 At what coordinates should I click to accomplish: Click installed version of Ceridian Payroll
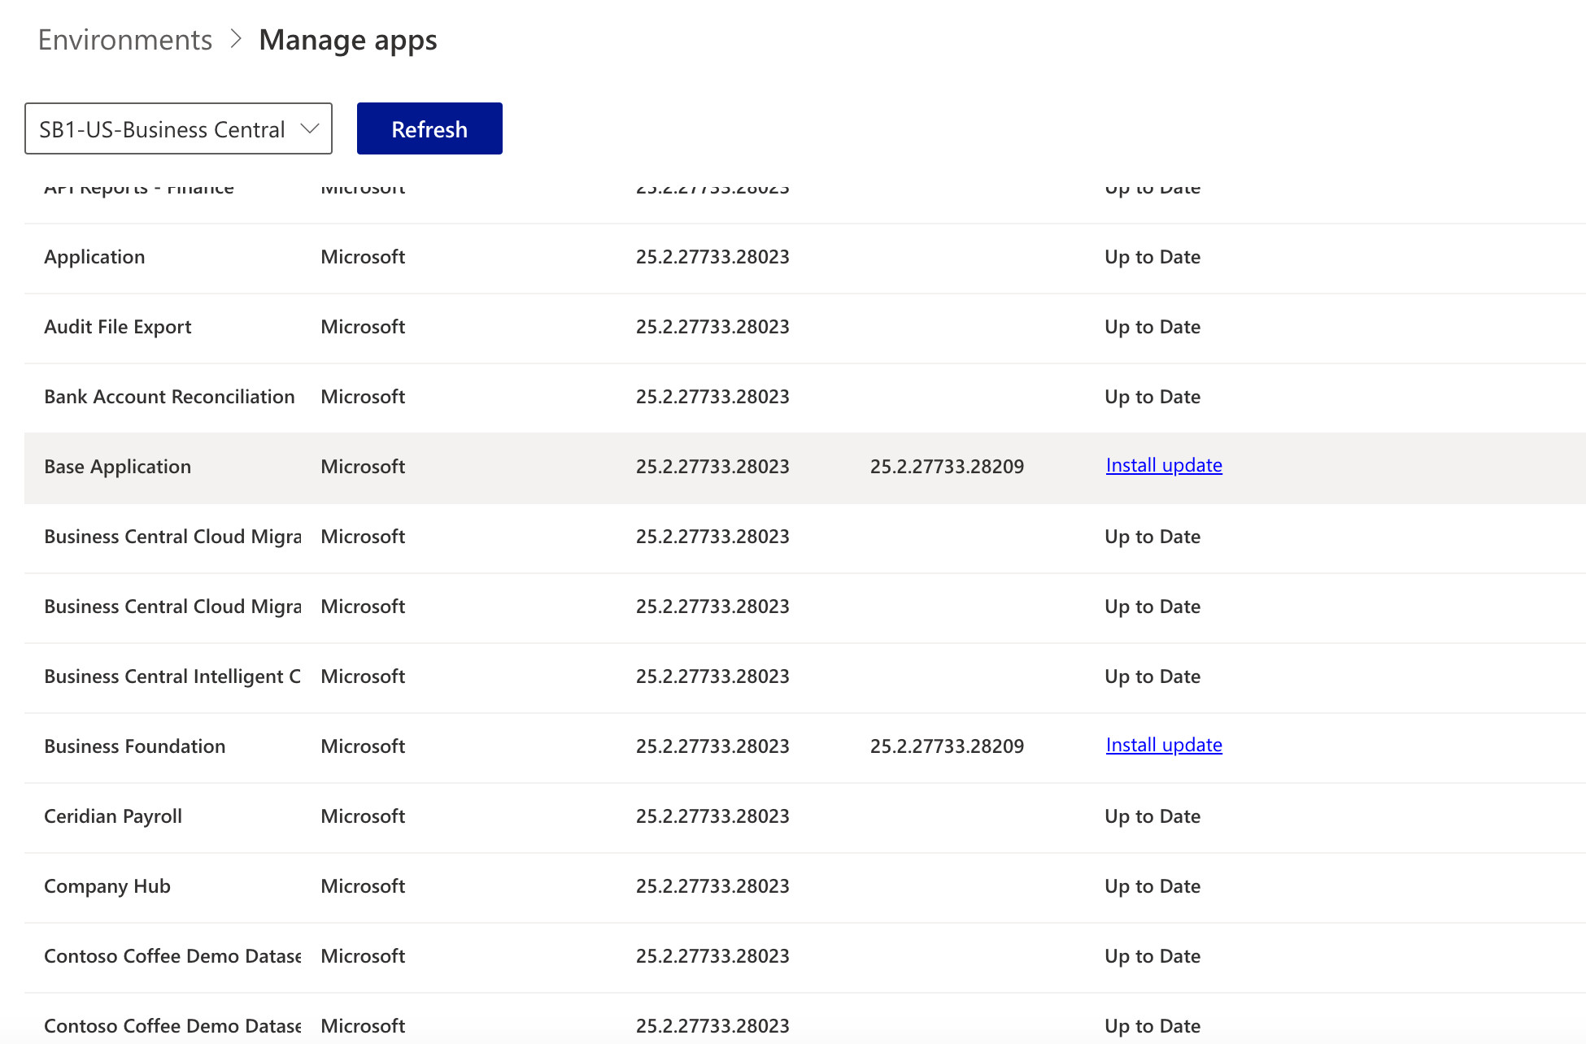712,816
